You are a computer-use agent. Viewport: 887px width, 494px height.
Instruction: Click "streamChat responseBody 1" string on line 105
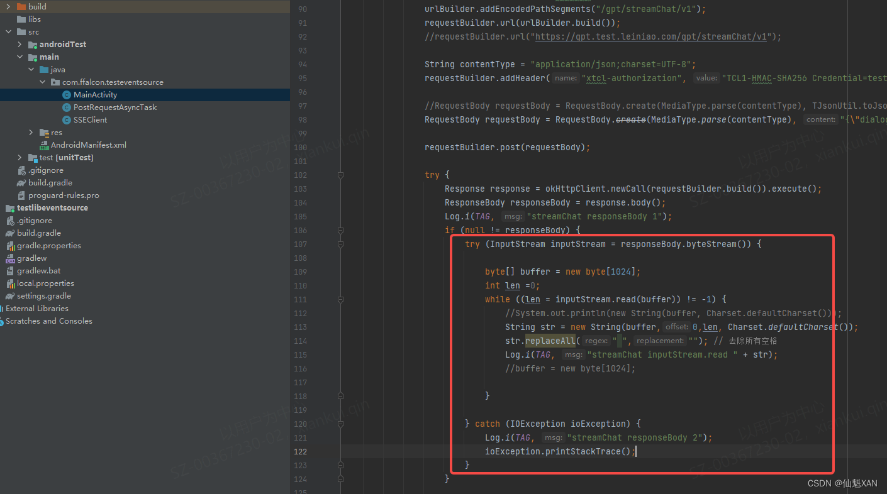pos(594,217)
